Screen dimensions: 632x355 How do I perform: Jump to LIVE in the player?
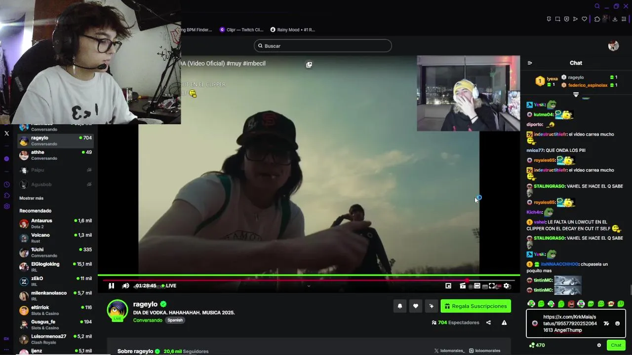click(x=169, y=286)
